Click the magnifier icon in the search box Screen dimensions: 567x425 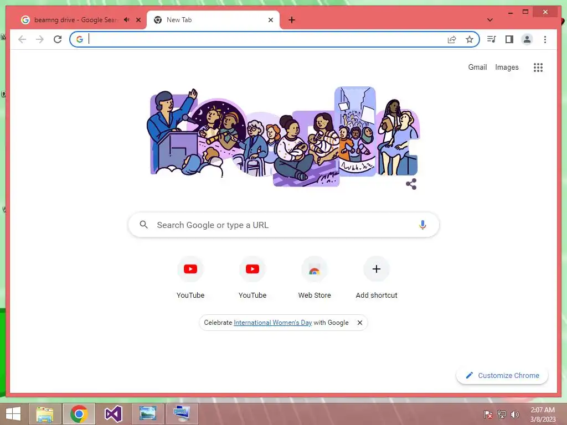(143, 225)
